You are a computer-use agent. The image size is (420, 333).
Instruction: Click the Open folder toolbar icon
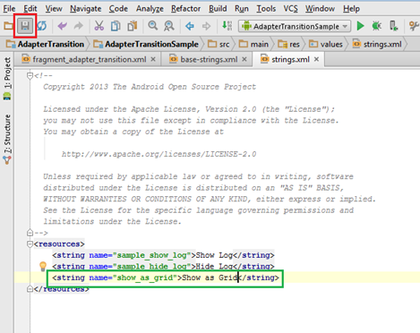(8, 26)
